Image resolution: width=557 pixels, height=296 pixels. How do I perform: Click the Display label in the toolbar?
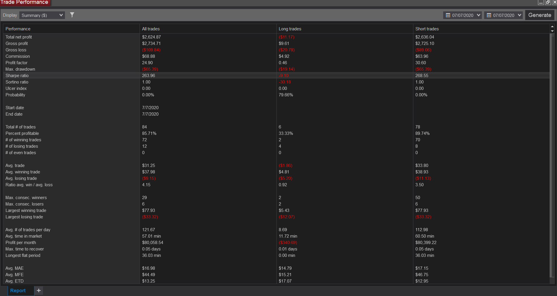(10, 15)
